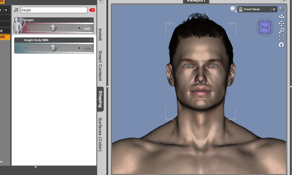Viewport: 292px width, 175px height.
Task: Click the height search input field
Action: [x=54, y=10]
